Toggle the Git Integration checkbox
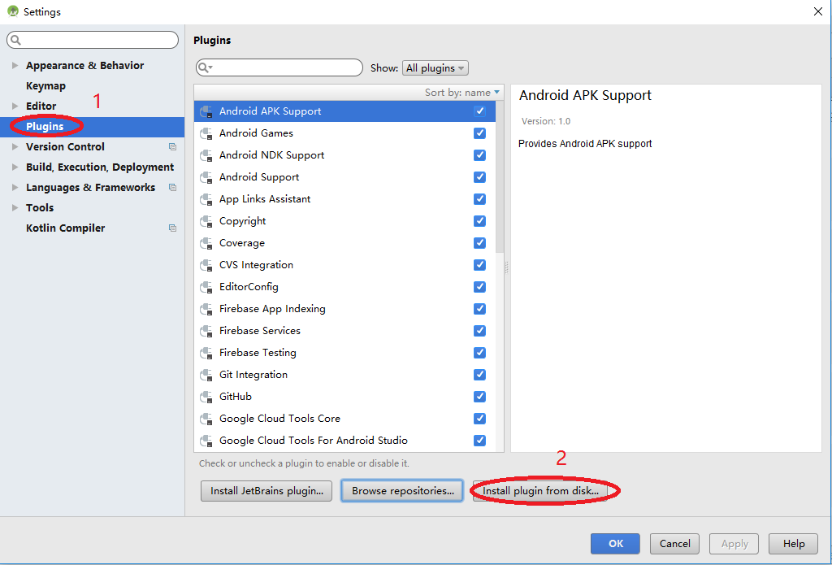Viewport: 832px width, 565px height. click(479, 375)
